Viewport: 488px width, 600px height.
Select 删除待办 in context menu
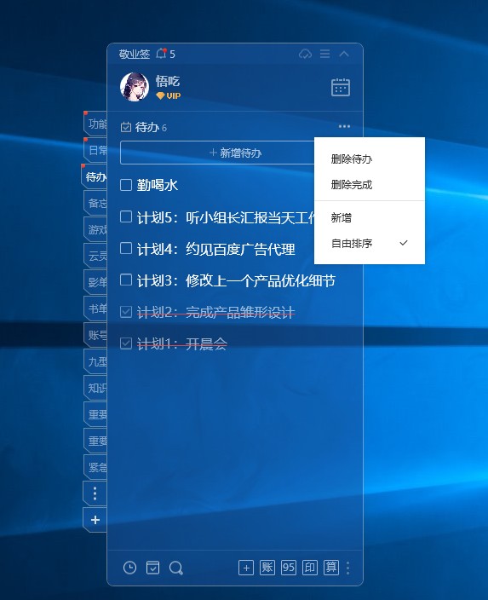370,159
